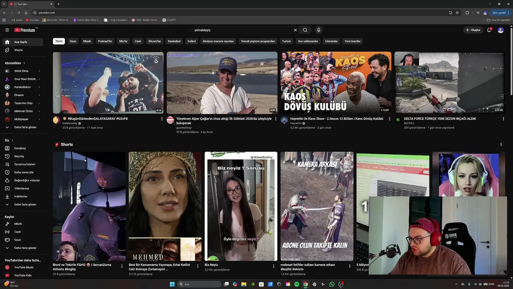Open the ChatGPT bookmark
This screenshot has height=289, width=513.
point(170,20)
